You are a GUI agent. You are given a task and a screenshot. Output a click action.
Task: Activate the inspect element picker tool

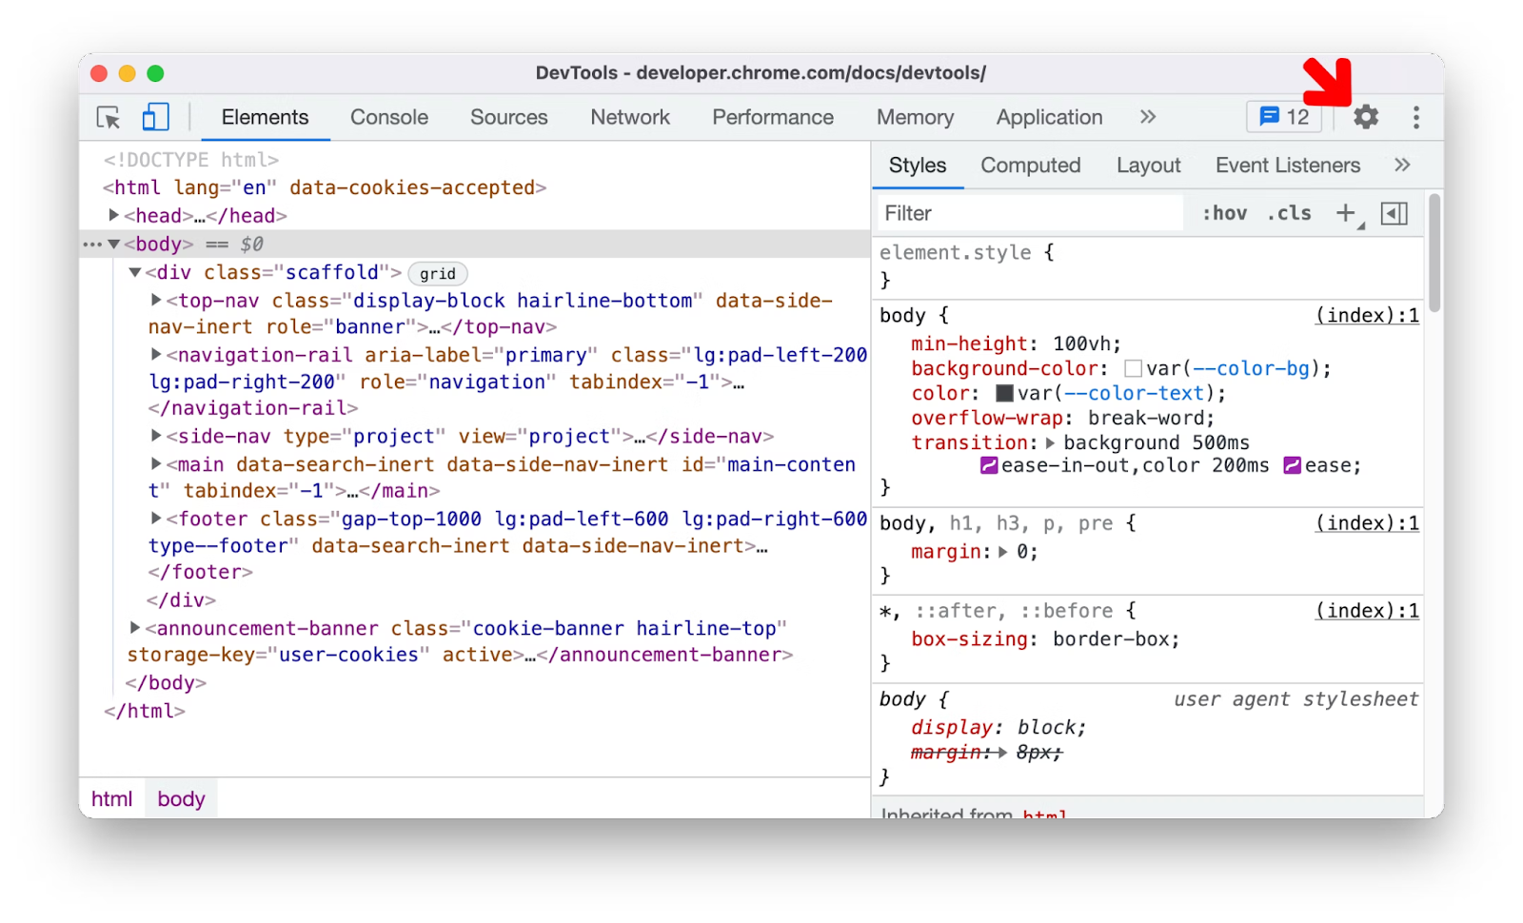click(109, 117)
